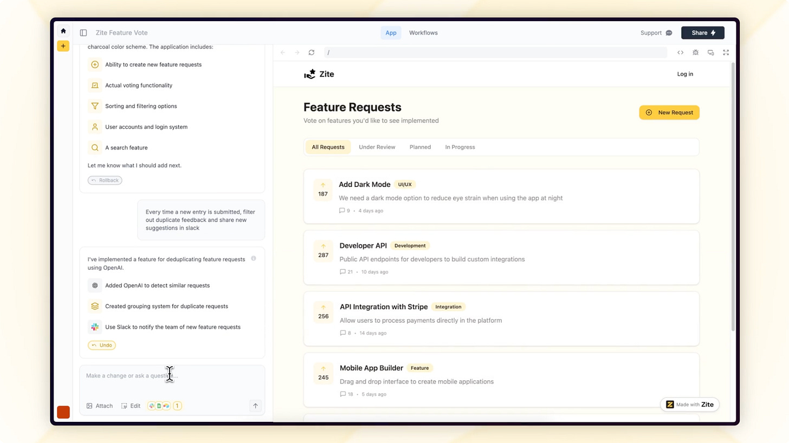This screenshot has height=443, width=789.
Task: Open the Add Dark Mode request title
Action: [x=365, y=184]
